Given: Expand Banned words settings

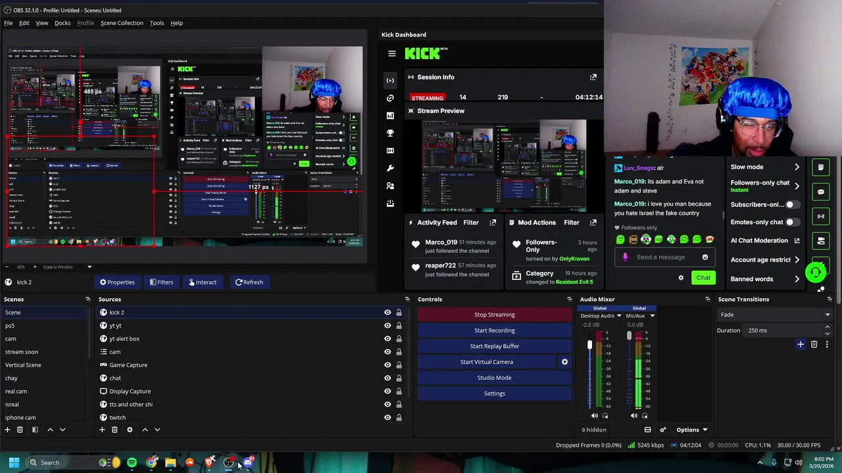Looking at the screenshot, I should (x=797, y=279).
